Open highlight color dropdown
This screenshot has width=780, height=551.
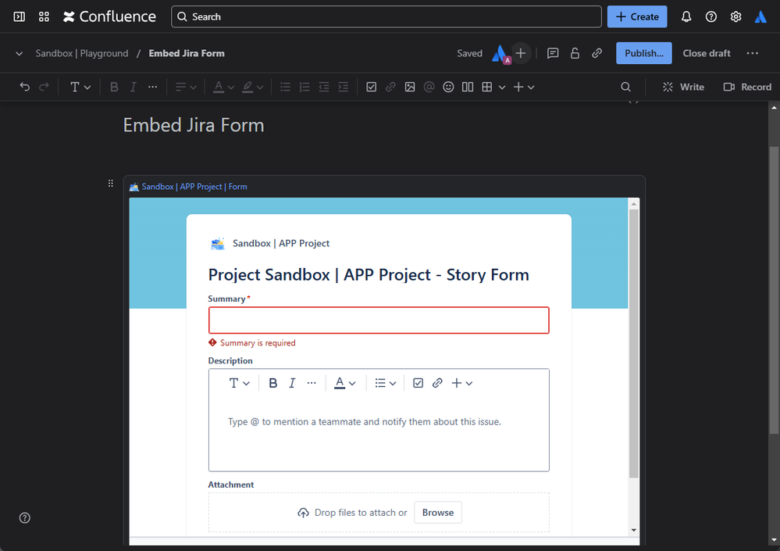coord(252,87)
